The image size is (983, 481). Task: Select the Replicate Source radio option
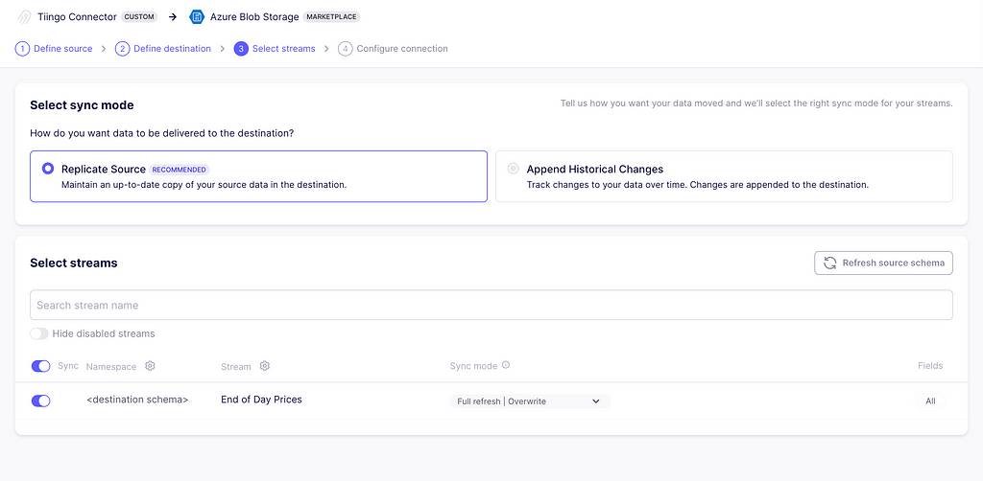pyautogui.click(x=48, y=169)
